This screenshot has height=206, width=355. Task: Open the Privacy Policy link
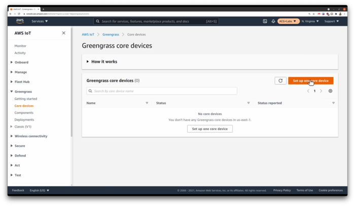coord(282,190)
